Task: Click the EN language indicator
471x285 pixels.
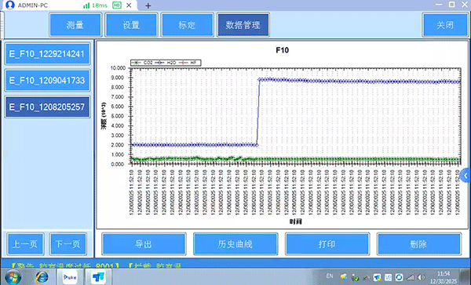Action: click(330, 276)
